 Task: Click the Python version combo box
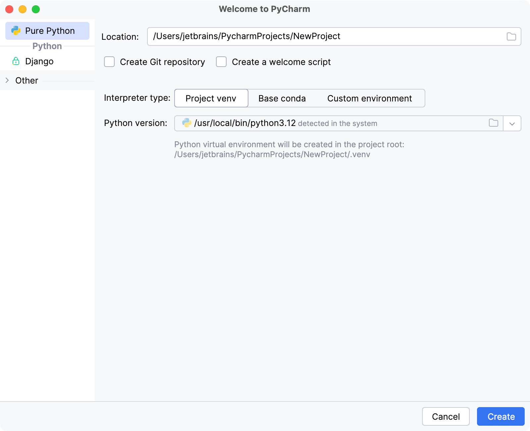click(331, 123)
